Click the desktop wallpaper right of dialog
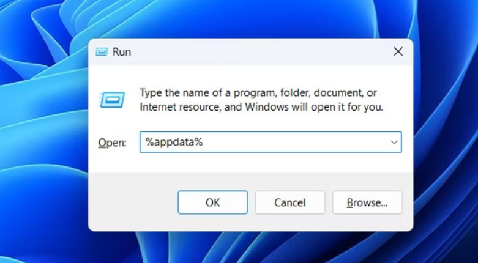The width and height of the screenshot is (478, 263). point(446,135)
